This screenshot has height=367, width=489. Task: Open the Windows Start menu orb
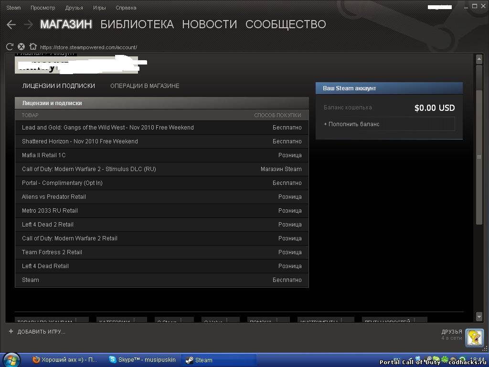point(11,360)
